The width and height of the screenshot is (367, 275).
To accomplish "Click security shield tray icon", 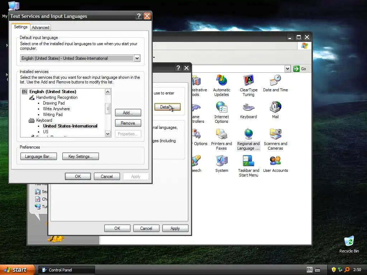I will (334, 270).
